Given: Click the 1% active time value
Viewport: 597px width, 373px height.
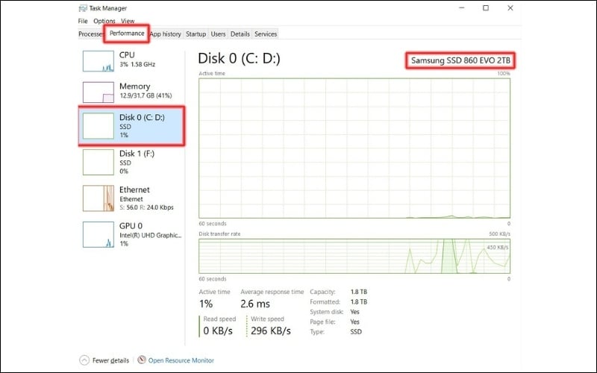Looking at the screenshot, I should [x=206, y=304].
